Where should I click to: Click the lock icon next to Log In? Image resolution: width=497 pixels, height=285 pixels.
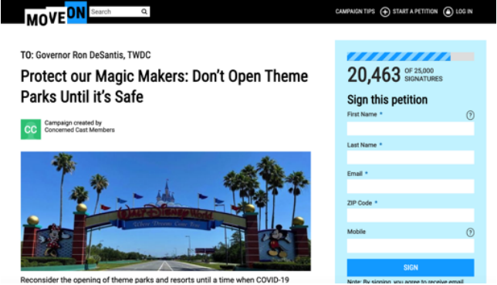(x=448, y=12)
